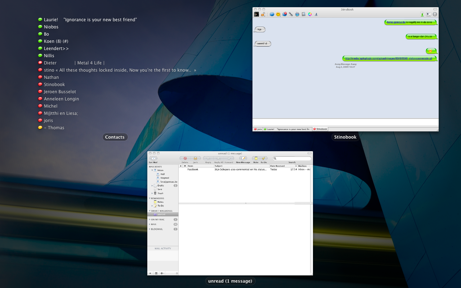Select the unread (1 message) window label
Screen dimensions: 461x288
pos(230,281)
